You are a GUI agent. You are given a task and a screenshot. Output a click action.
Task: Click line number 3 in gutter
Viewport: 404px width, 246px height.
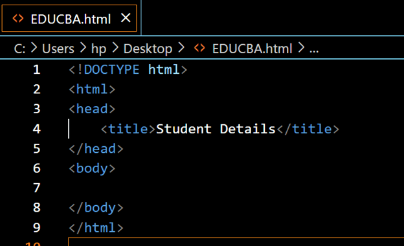click(x=37, y=109)
